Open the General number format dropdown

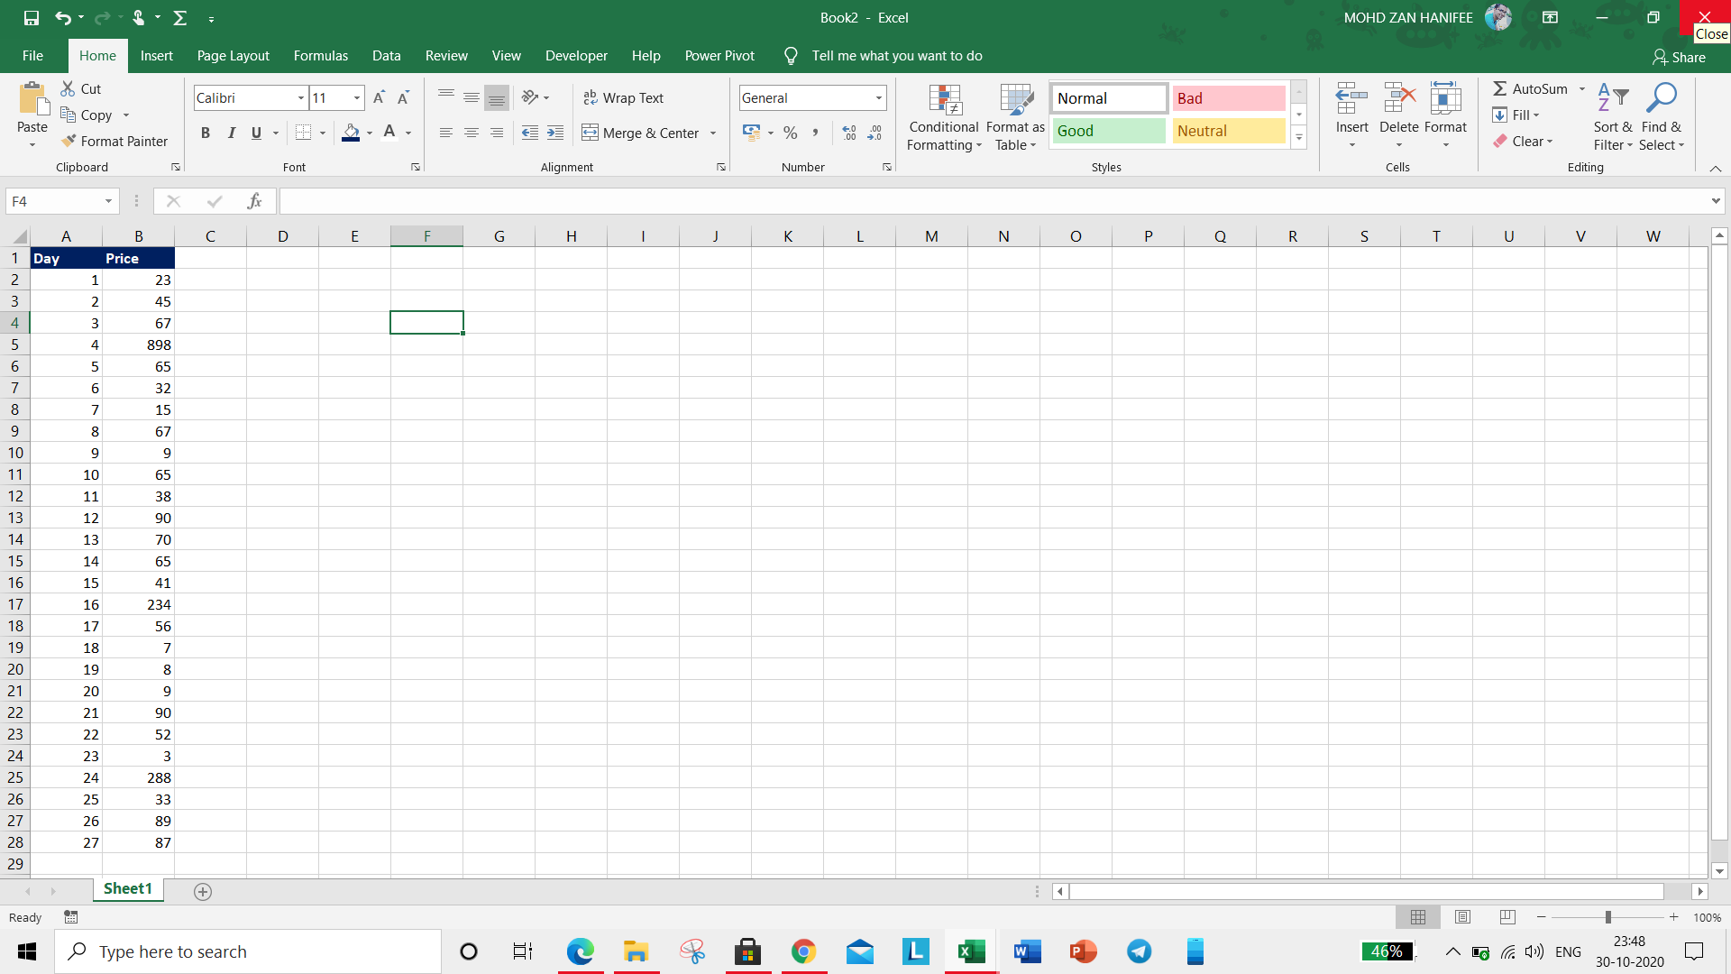tap(878, 97)
